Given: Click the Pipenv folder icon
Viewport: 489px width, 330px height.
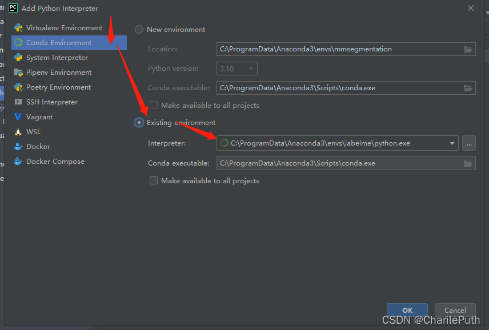Looking at the screenshot, I should click(x=18, y=73).
